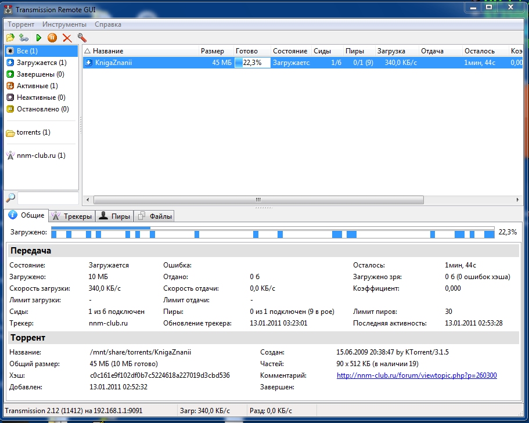Sort by the Отдача column header
Image resolution: width=529 pixels, height=423 pixels.
tap(441, 51)
